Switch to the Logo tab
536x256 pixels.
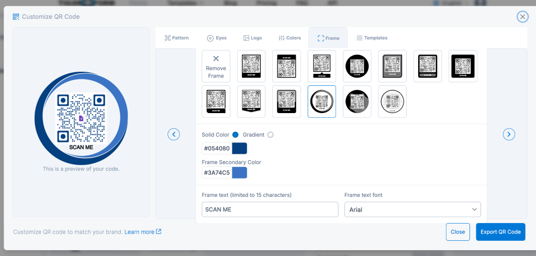(x=253, y=38)
